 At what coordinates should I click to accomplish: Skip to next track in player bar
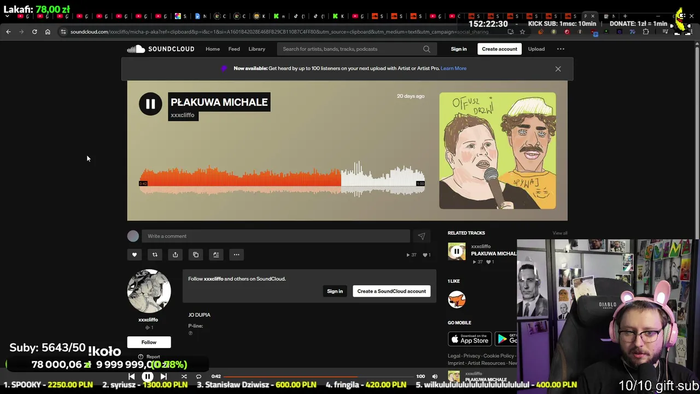164,376
